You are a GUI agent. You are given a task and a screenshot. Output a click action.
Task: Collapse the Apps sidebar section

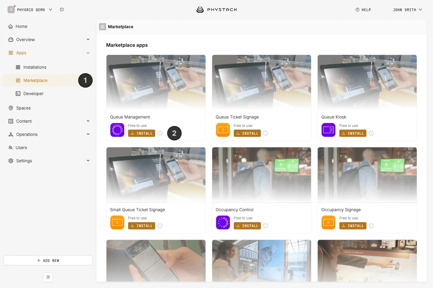coord(88,53)
